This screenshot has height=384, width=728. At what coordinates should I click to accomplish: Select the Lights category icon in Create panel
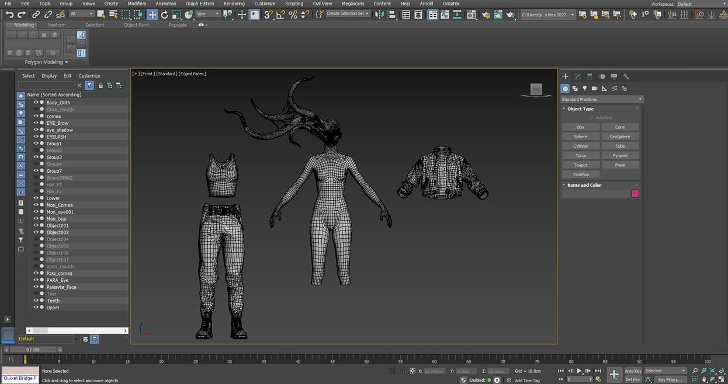[584, 89]
